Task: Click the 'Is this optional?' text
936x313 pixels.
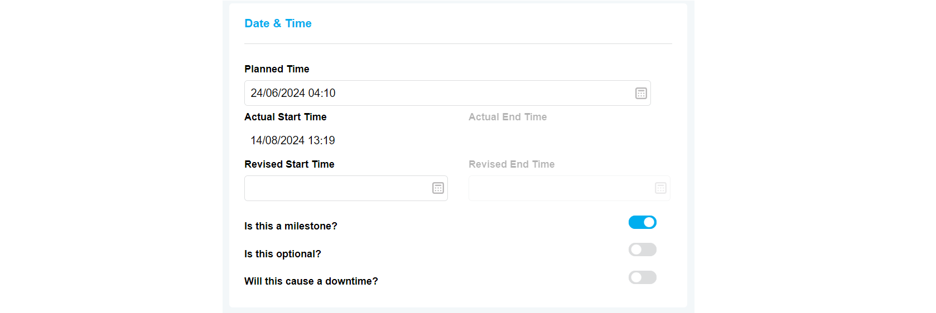Action: point(282,254)
